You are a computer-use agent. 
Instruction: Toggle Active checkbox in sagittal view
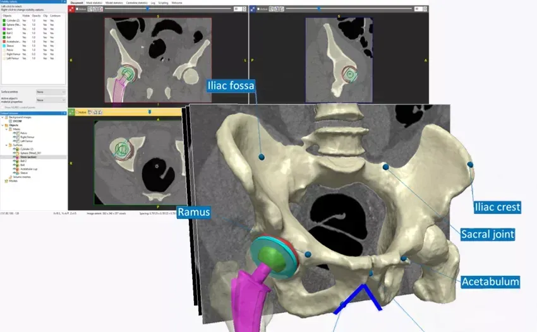(258, 9)
